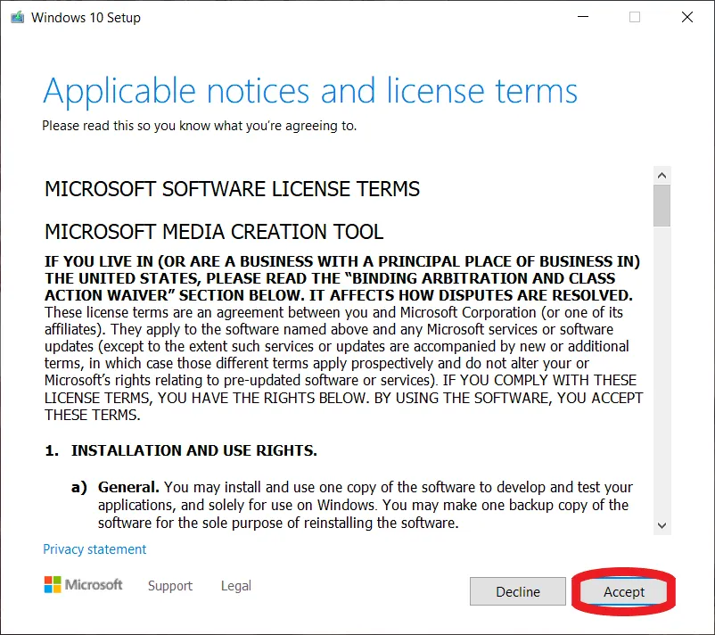The image size is (715, 635).
Task: Click the Microsoft logo in the footer
Action: click(x=84, y=585)
